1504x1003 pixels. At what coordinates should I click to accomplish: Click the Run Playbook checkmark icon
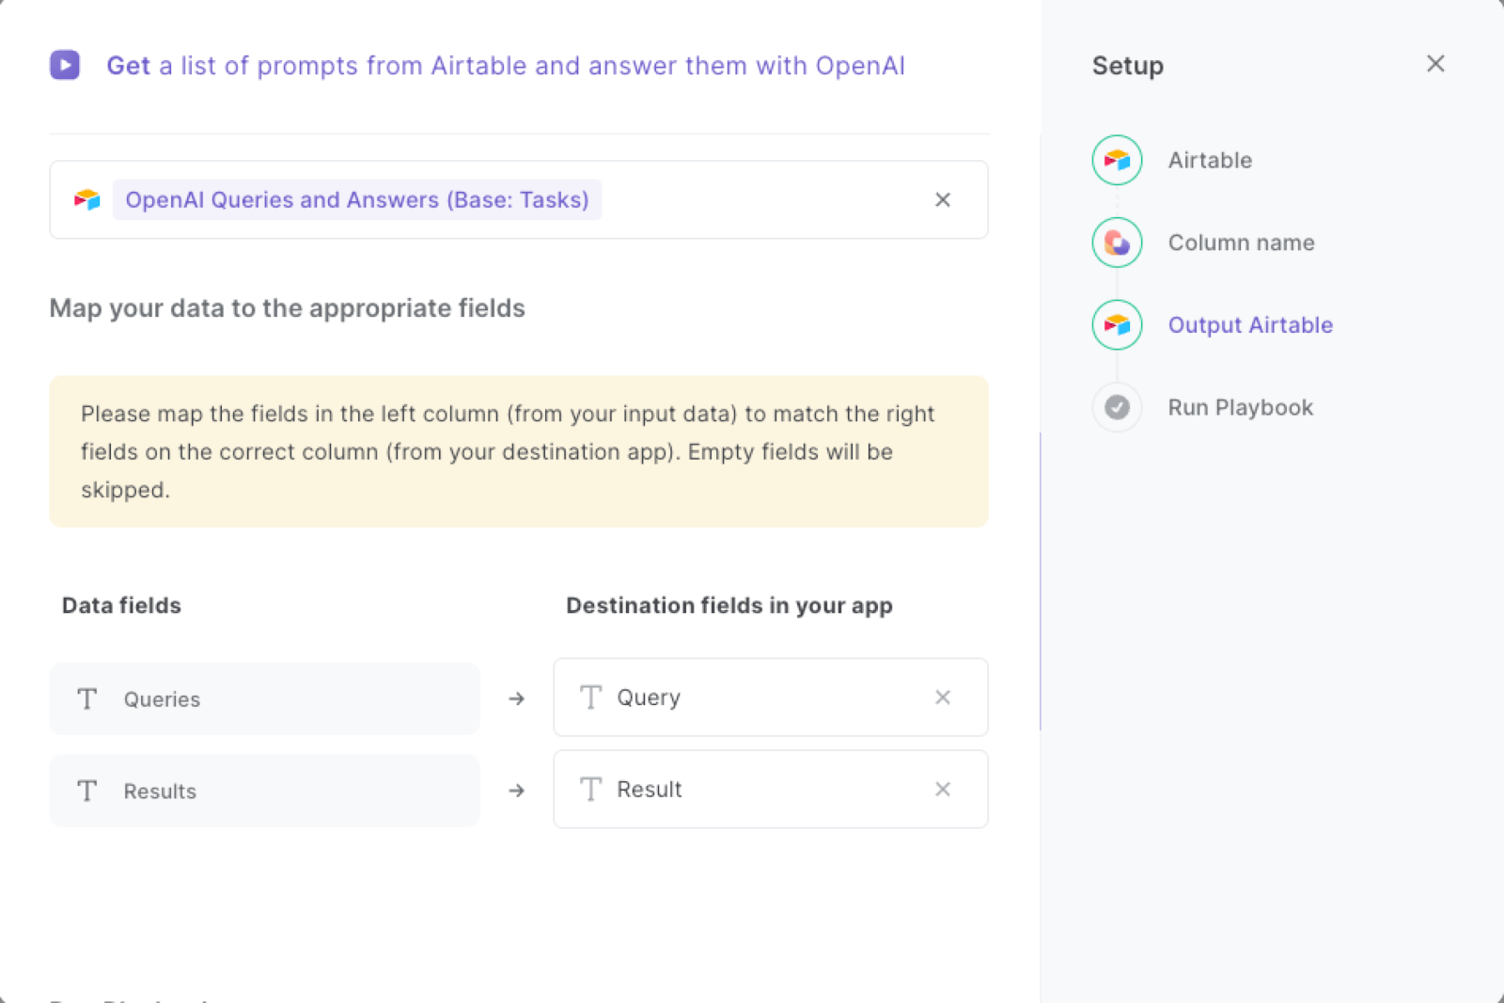(1116, 407)
